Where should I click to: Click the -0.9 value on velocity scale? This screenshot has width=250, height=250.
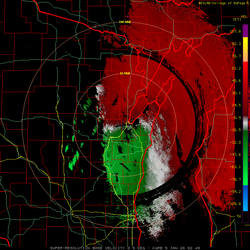point(236,118)
